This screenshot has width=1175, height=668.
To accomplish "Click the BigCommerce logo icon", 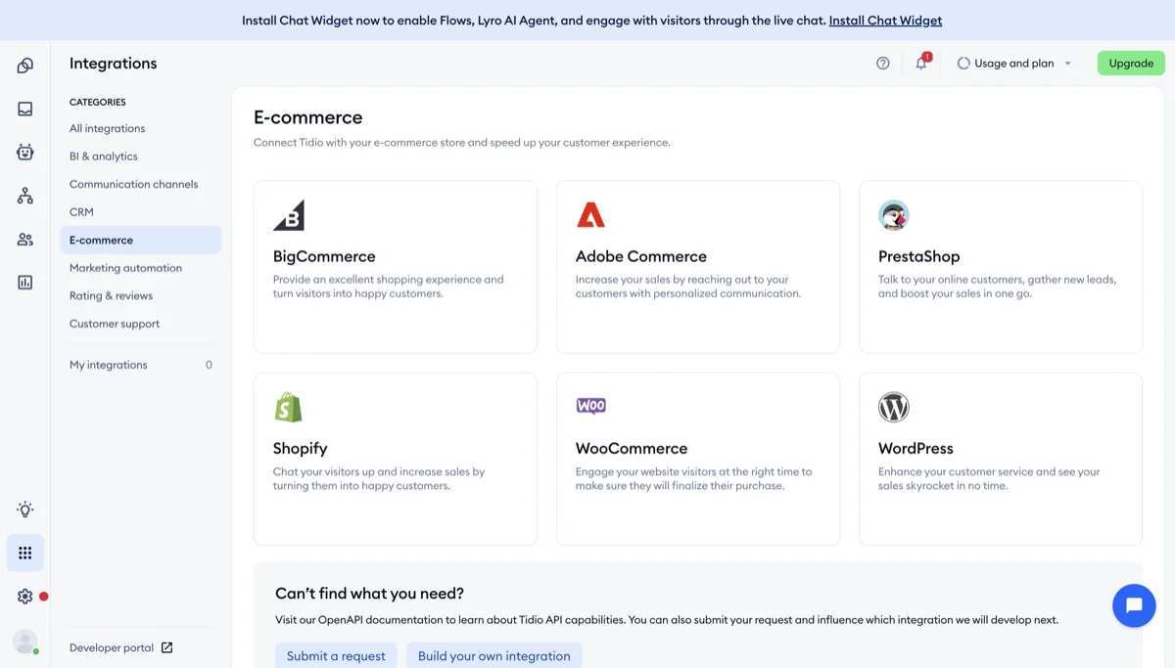I will (289, 215).
